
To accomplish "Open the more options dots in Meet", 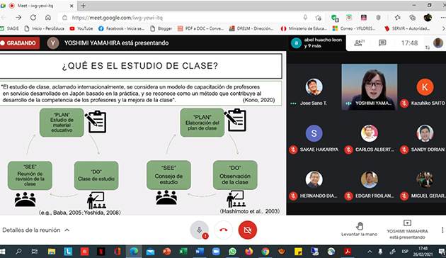I will [442, 230].
